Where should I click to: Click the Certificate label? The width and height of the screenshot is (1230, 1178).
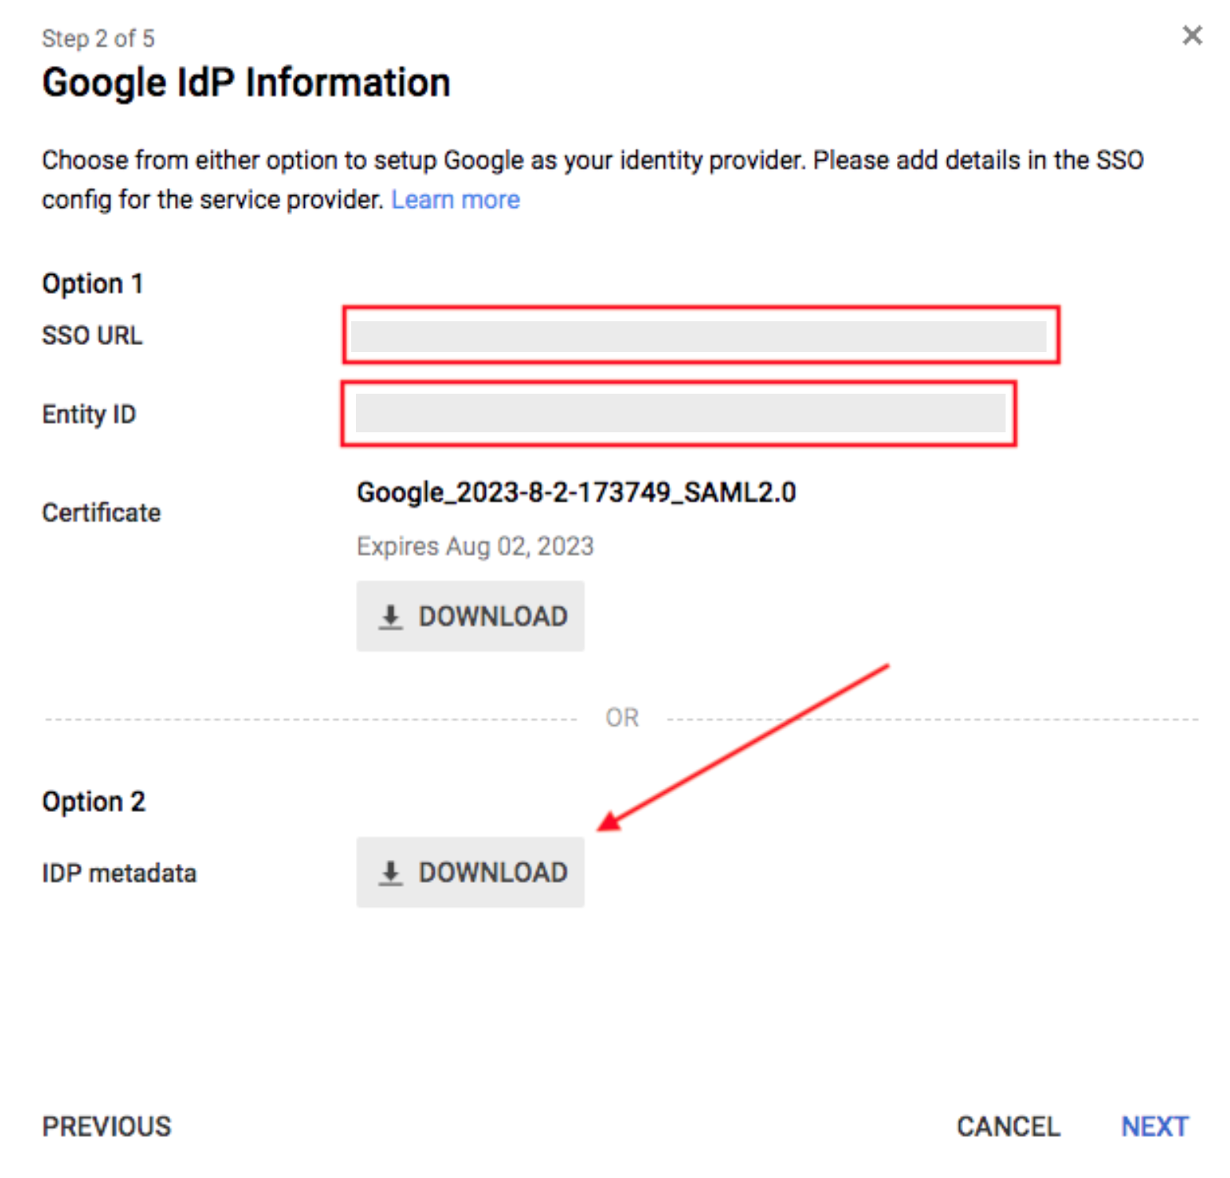[x=102, y=513]
